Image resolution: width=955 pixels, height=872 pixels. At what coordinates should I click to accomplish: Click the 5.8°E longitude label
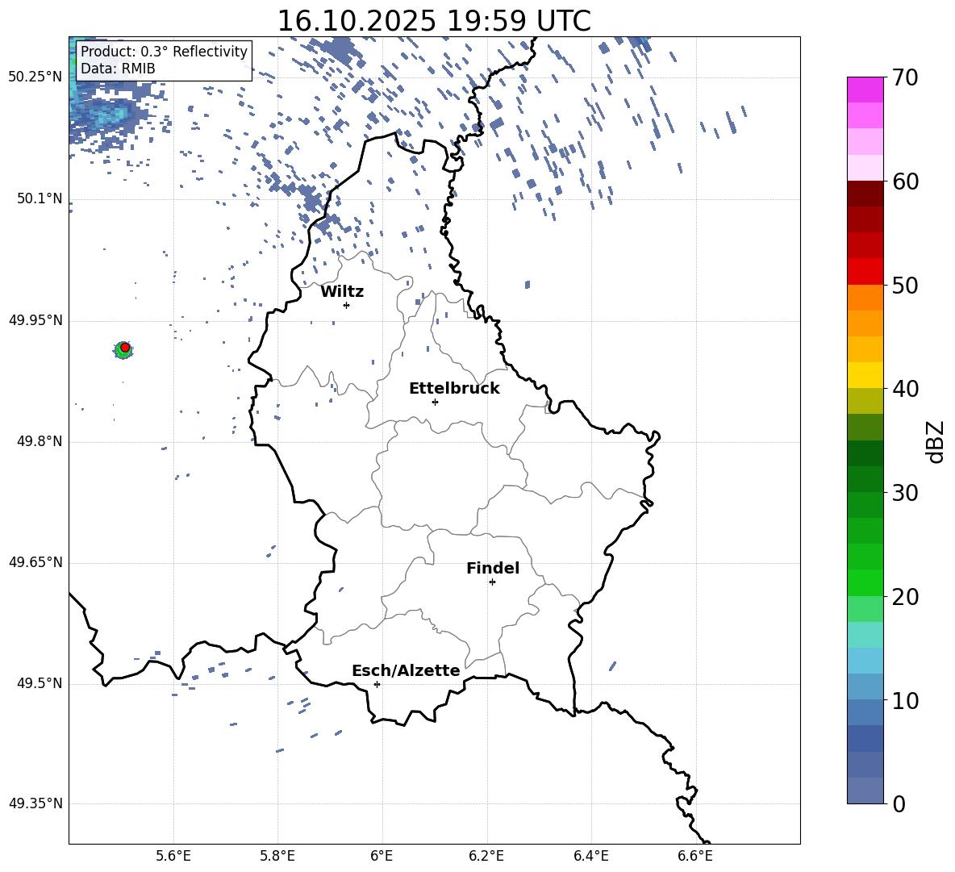pos(277,856)
